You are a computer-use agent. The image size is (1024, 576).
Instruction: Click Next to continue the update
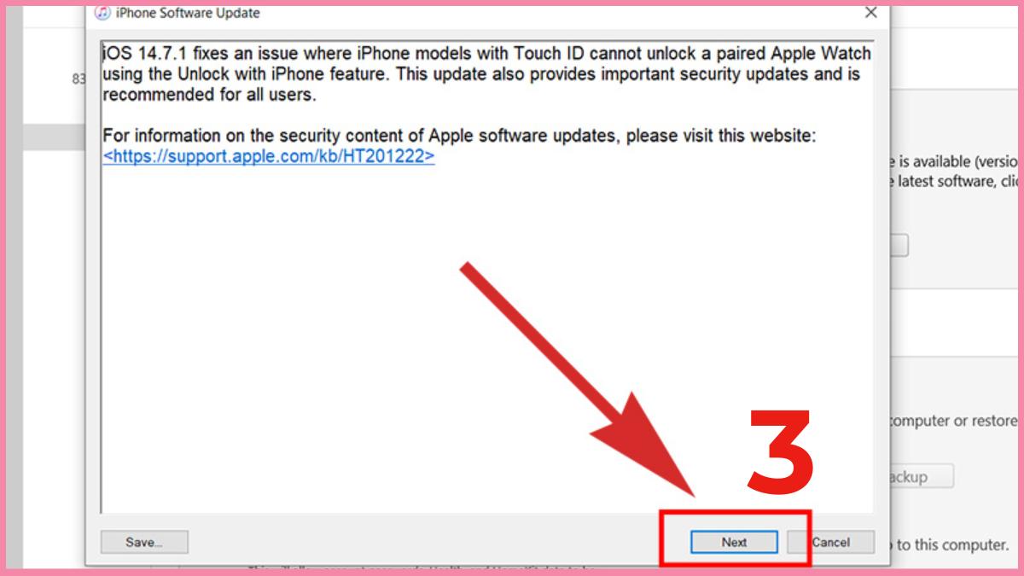coord(734,542)
